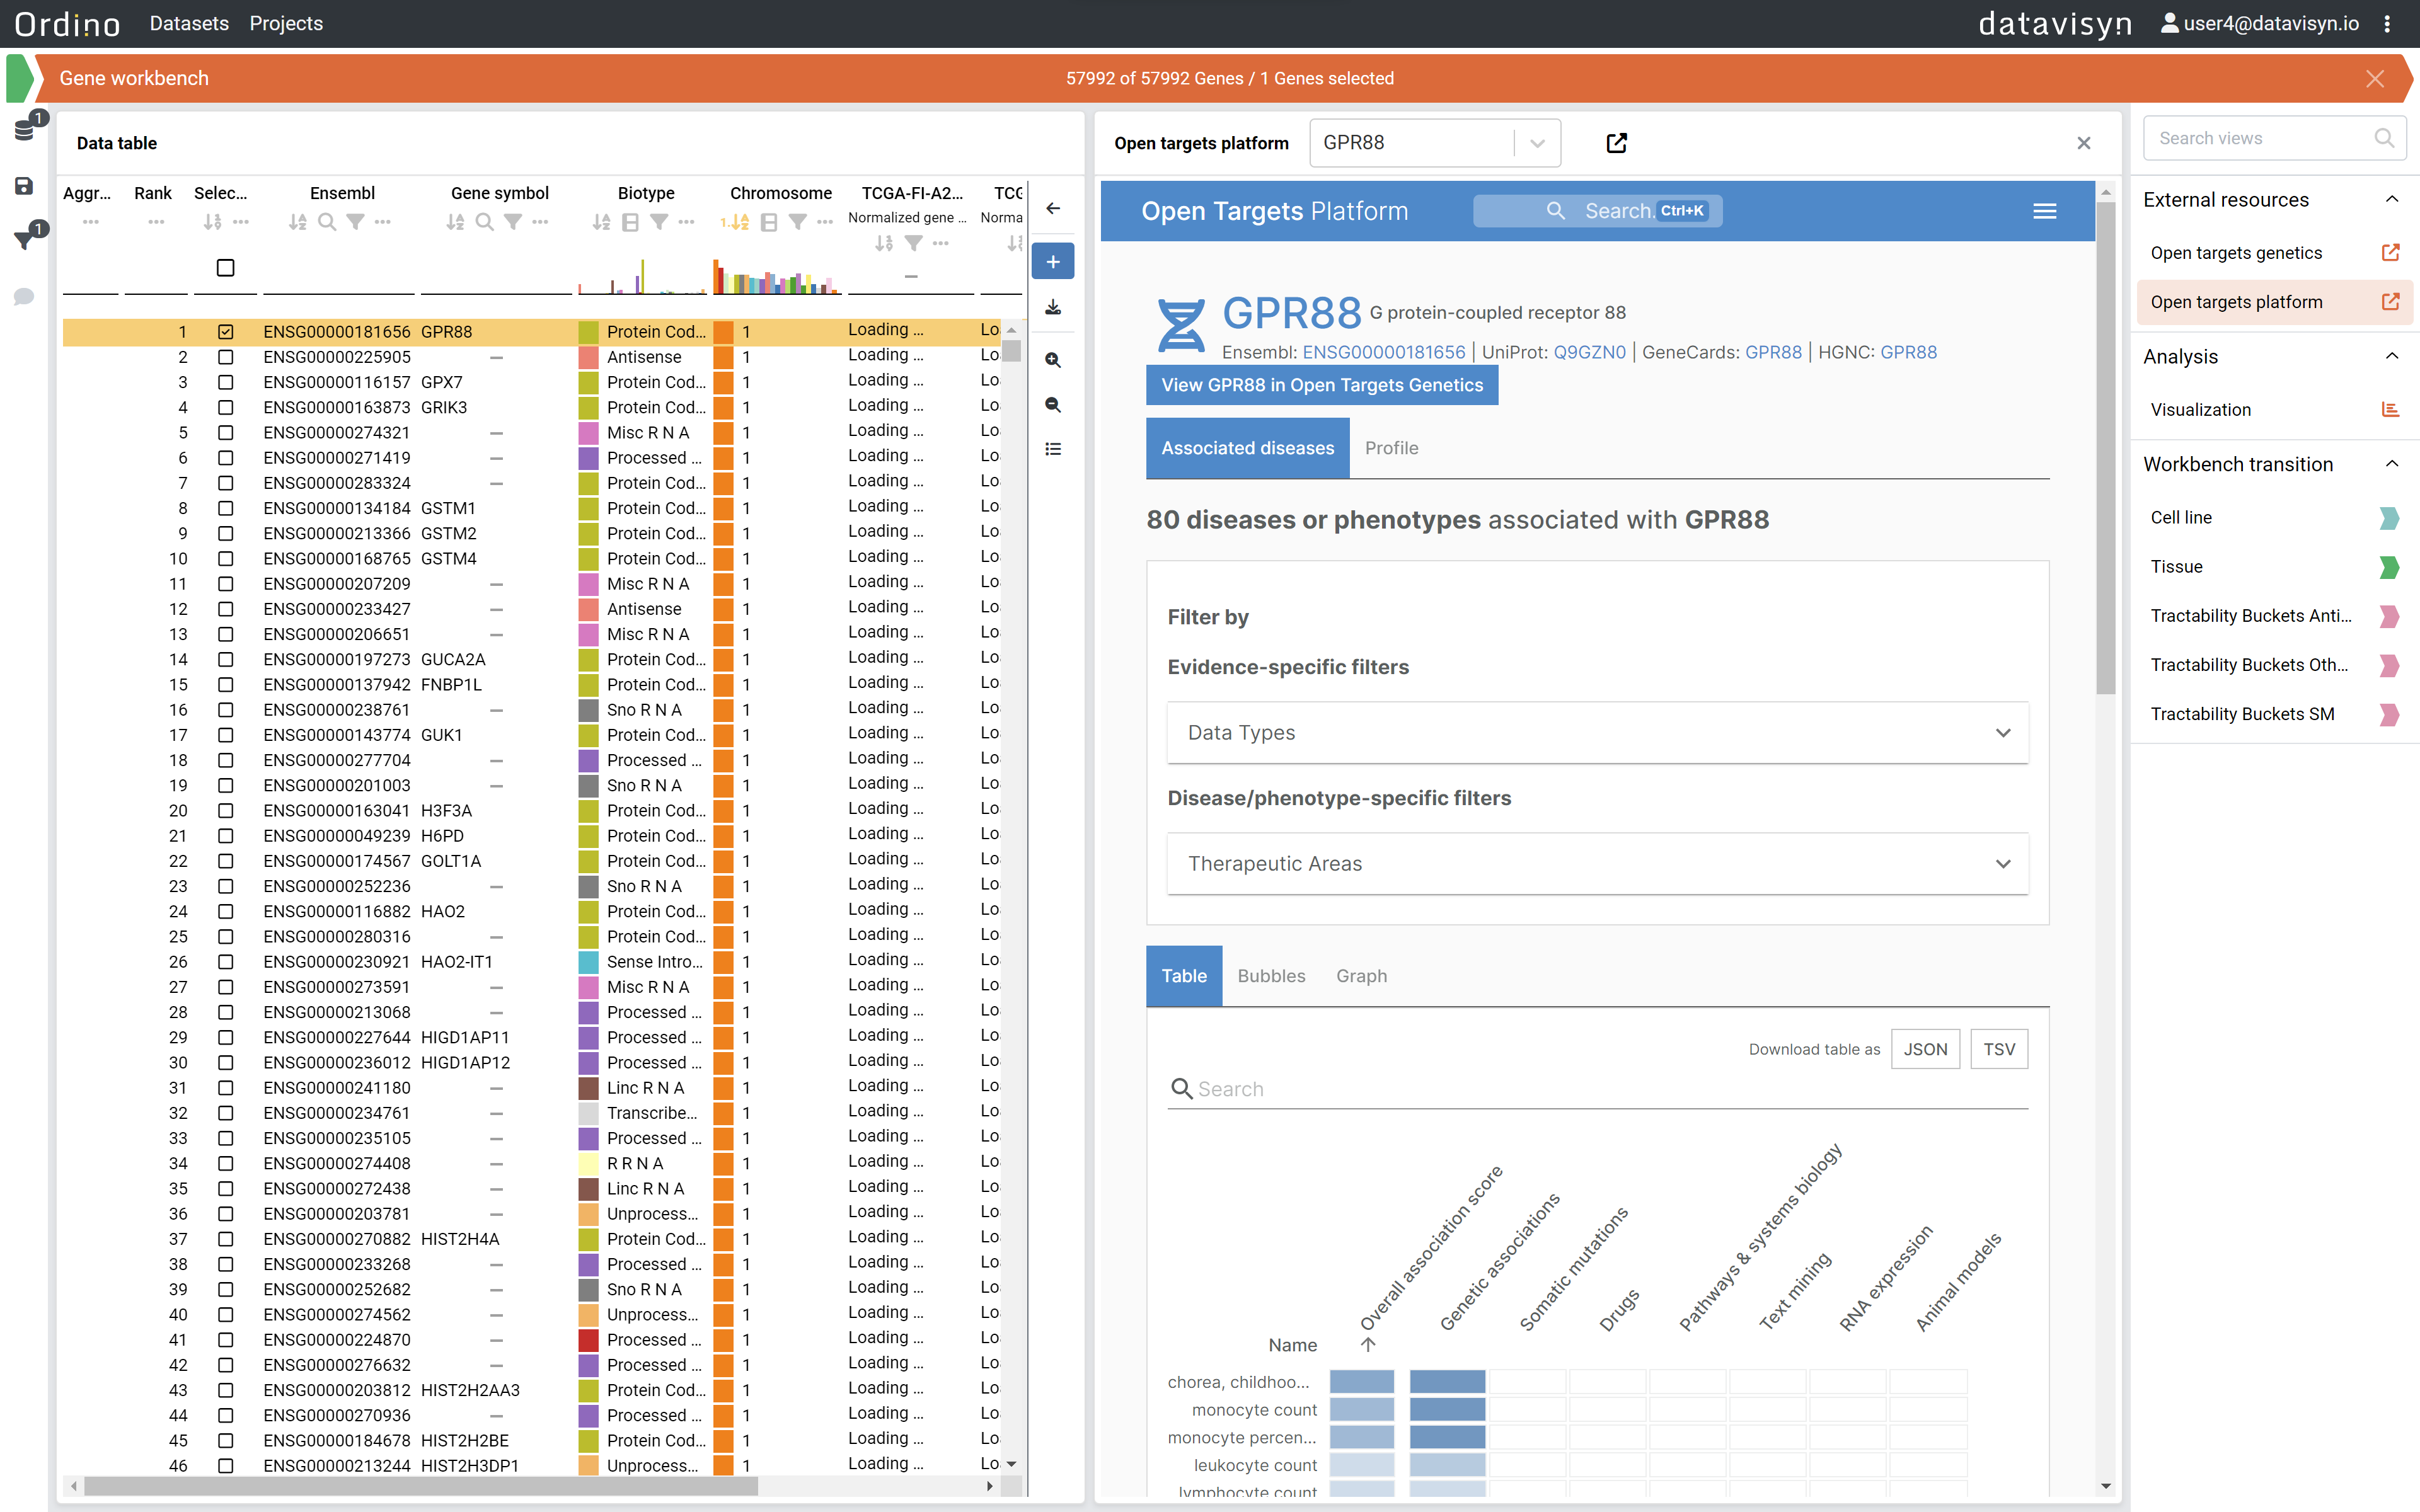Open the GPR88 gene selector dropdown
Image resolution: width=2420 pixels, height=1512 pixels.
click(1435, 143)
